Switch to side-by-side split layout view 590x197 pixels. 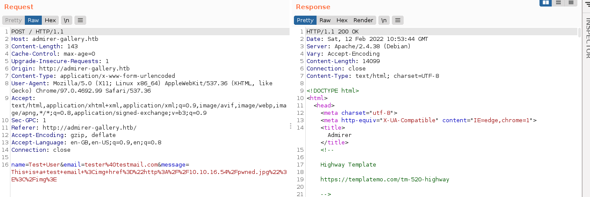point(546,3)
